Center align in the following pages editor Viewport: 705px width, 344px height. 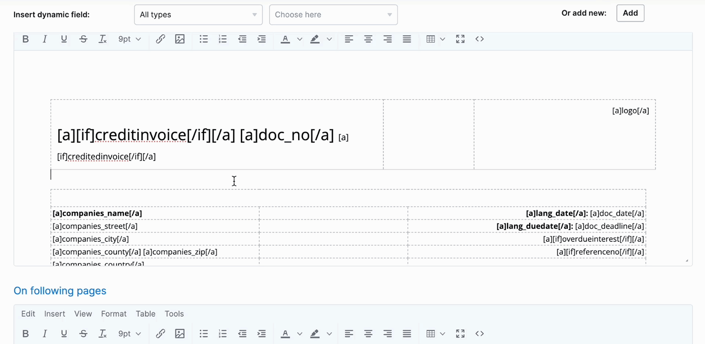click(368, 334)
